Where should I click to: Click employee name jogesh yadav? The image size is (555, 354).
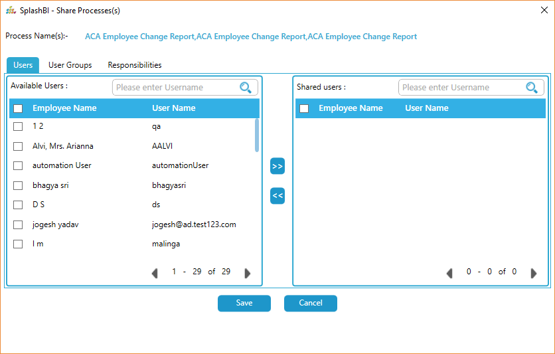tap(56, 224)
